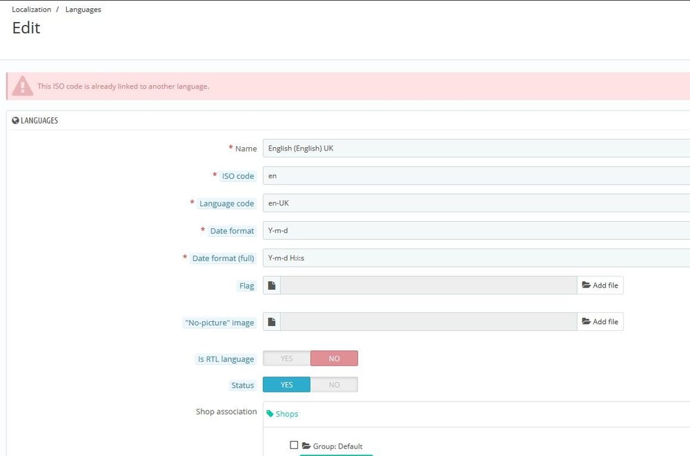
Task: Set Is RTL language to NO
Action: [334, 359]
